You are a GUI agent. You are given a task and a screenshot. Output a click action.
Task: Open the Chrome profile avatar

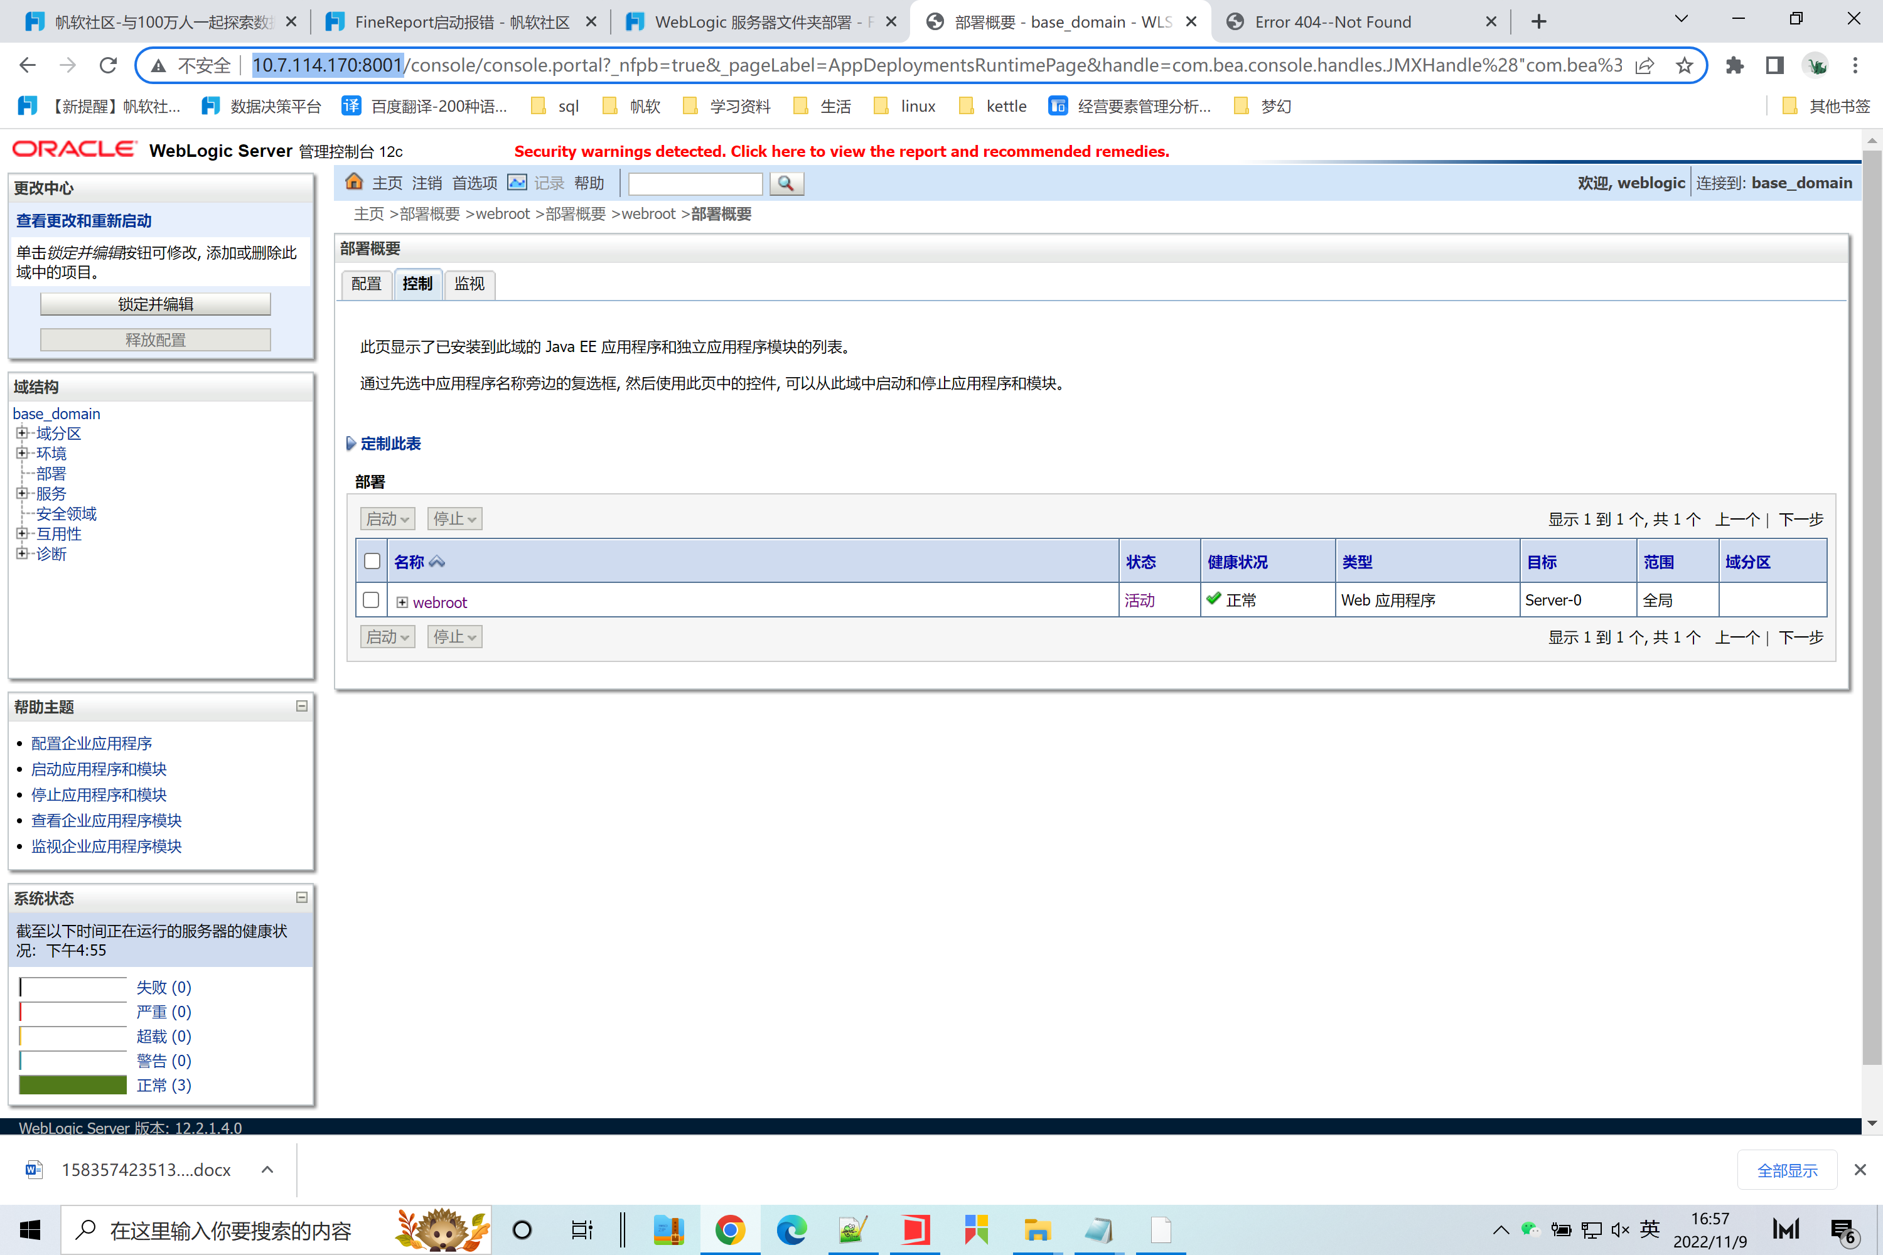[x=1816, y=66]
